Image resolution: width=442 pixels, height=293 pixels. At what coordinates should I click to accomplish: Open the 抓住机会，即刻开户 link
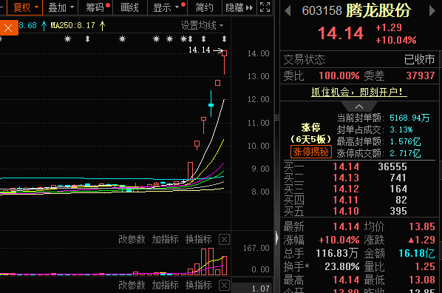pos(359,92)
